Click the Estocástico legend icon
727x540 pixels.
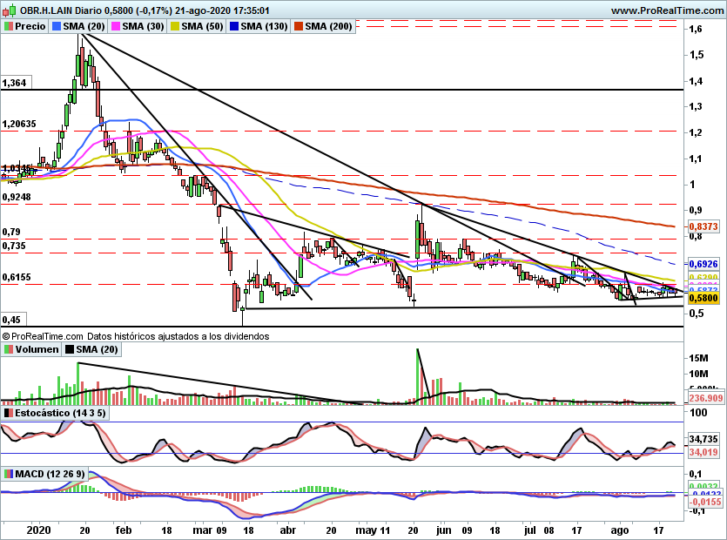(x=9, y=413)
